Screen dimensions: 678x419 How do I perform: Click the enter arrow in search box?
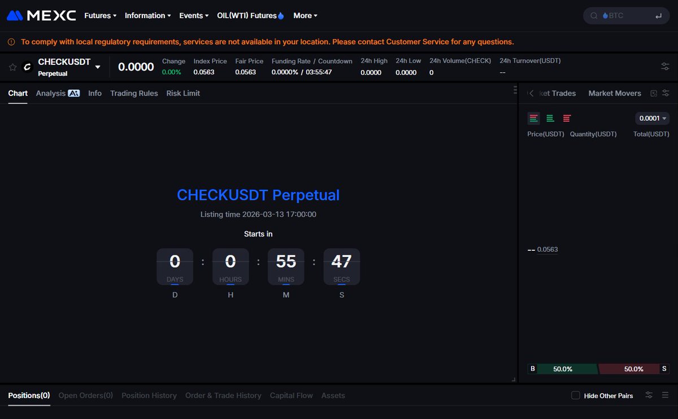point(658,16)
